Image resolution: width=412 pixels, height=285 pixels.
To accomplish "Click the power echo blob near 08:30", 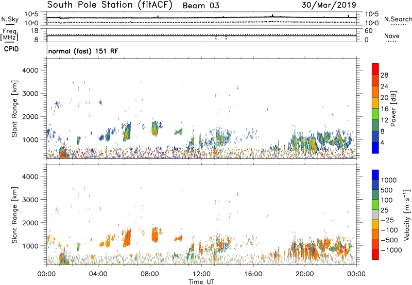I will coord(154,129).
